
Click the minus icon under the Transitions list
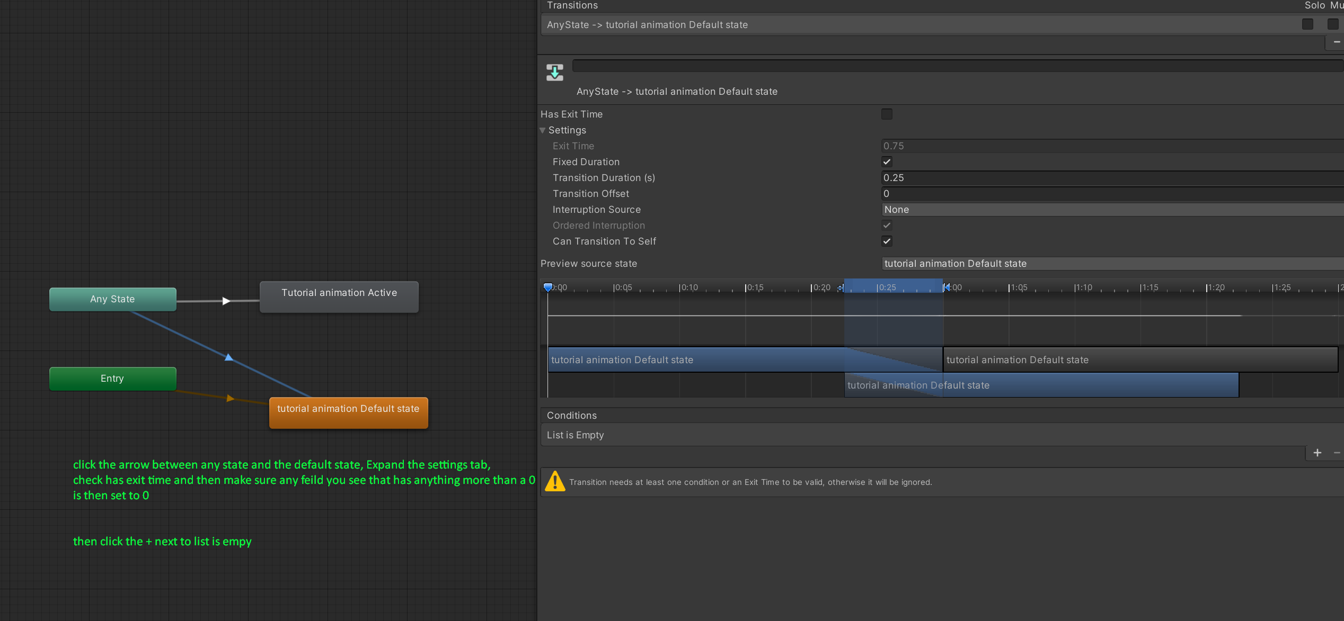1337,42
